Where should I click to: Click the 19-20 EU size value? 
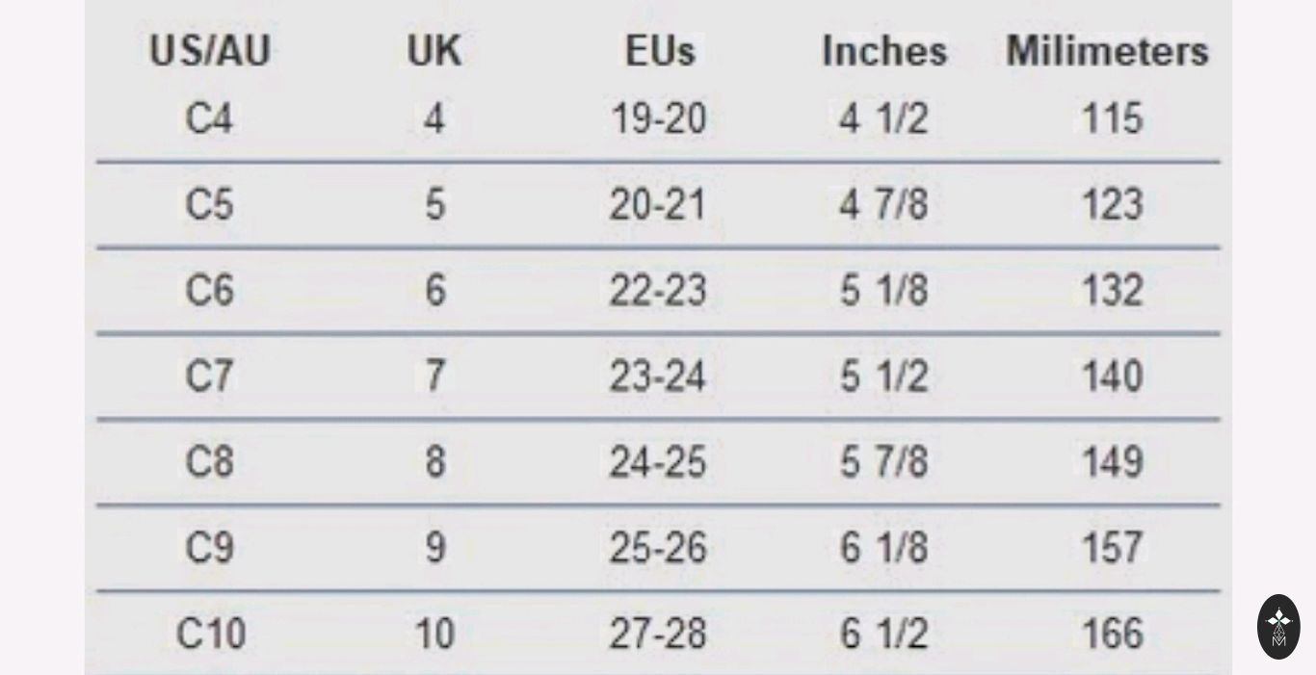tap(659, 119)
